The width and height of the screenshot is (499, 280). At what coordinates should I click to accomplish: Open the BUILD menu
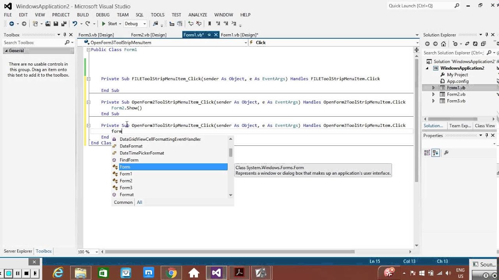83,15
